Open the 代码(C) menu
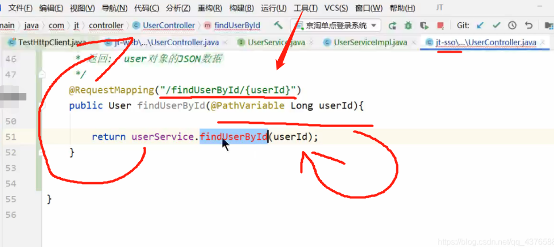Viewport: 554px width, 247px height. pos(147,8)
